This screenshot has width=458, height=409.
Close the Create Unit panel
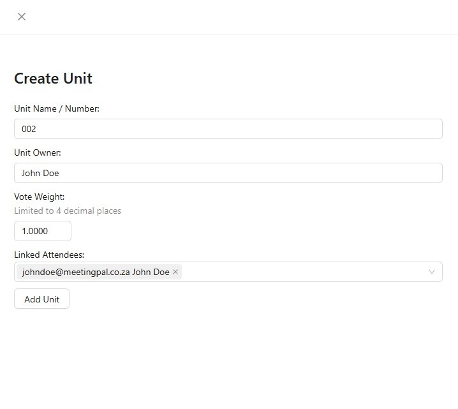(x=22, y=17)
